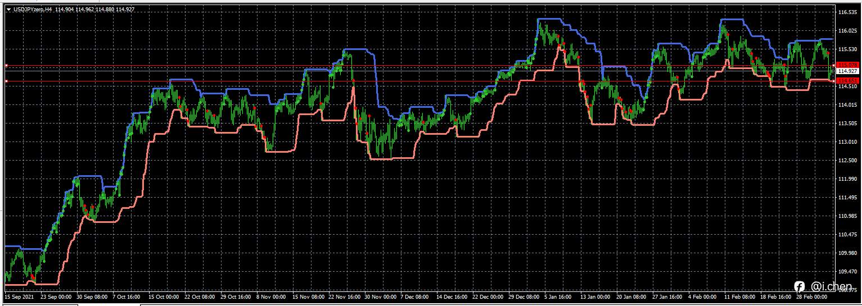
Task: Click the 13 Jan 00:00 time label
Action: [x=596, y=296]
